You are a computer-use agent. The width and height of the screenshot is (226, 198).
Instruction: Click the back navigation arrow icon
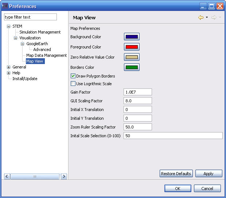pos(201,17)
